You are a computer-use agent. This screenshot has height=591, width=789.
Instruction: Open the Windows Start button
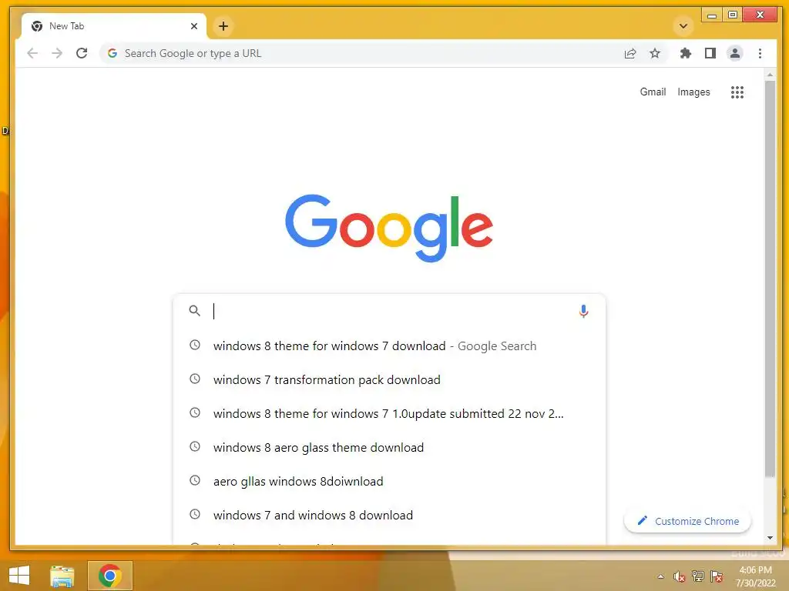tap(19, 576)
